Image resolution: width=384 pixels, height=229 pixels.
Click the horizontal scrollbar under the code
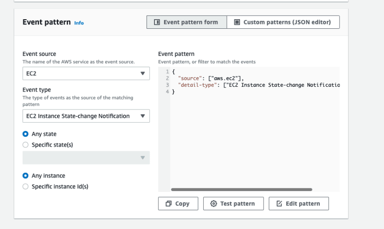tap(241, 190)
